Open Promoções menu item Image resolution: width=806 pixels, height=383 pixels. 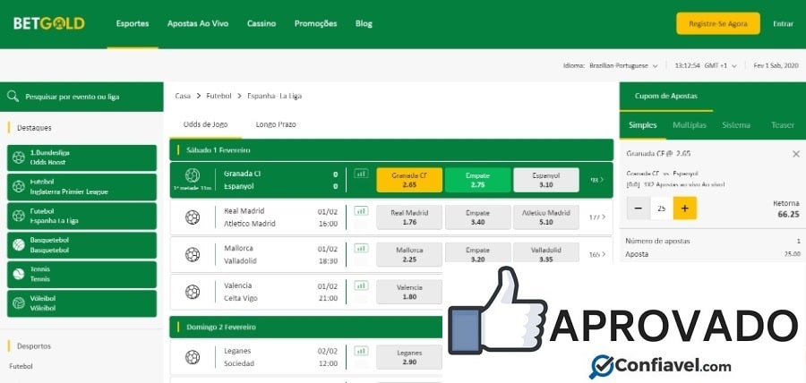(x=315, y=23)
